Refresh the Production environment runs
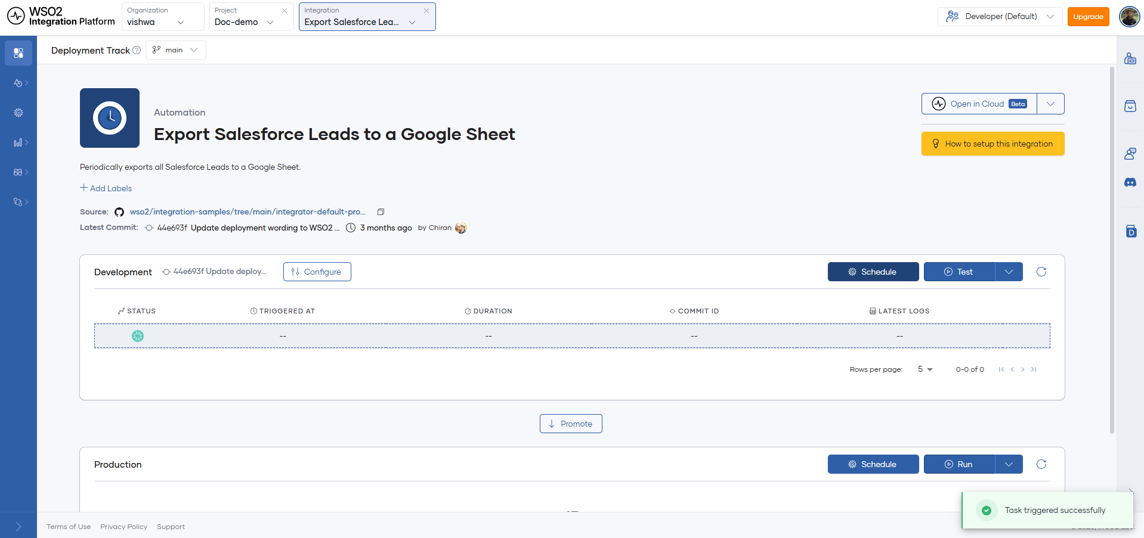This screenshot has width=1144, height=538. 1041,464
